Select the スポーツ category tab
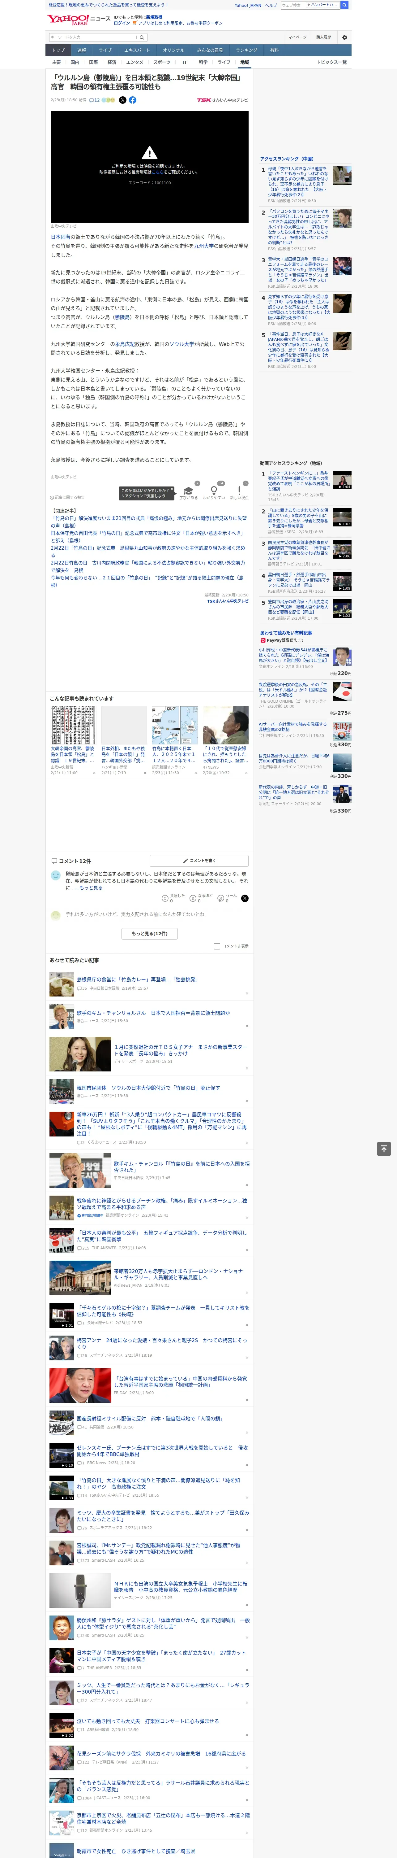 coord(161,62)
